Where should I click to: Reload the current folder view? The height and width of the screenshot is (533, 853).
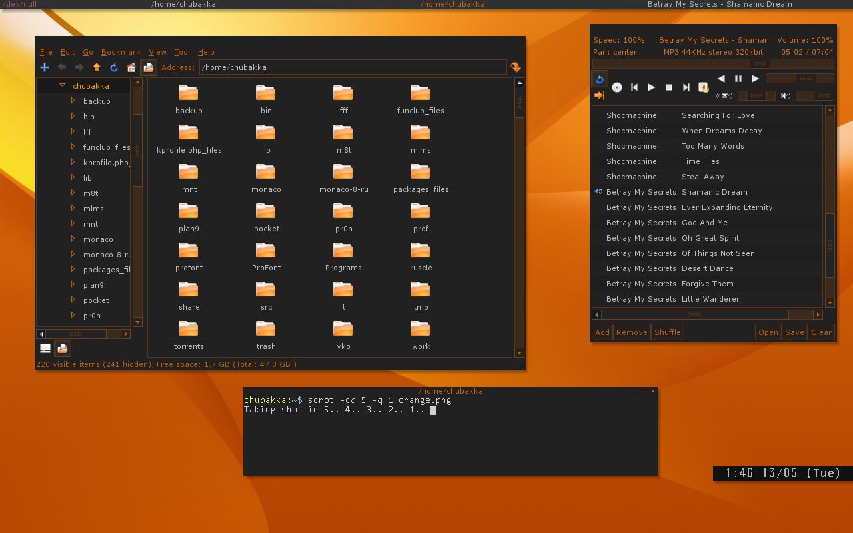[x=114, y=67]
